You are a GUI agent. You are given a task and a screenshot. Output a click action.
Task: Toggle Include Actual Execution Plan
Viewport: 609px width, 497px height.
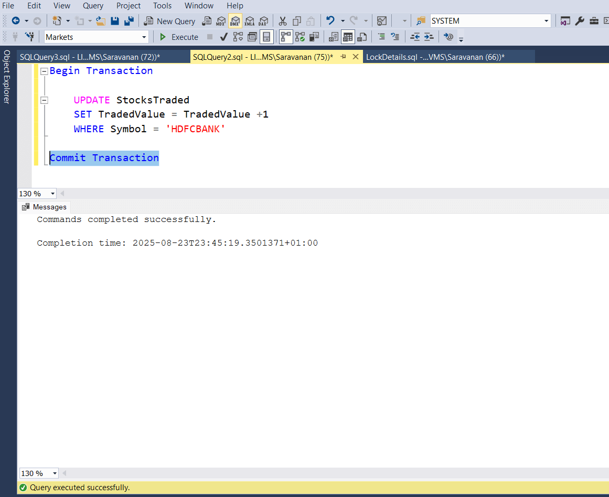[x=286, y=37]
